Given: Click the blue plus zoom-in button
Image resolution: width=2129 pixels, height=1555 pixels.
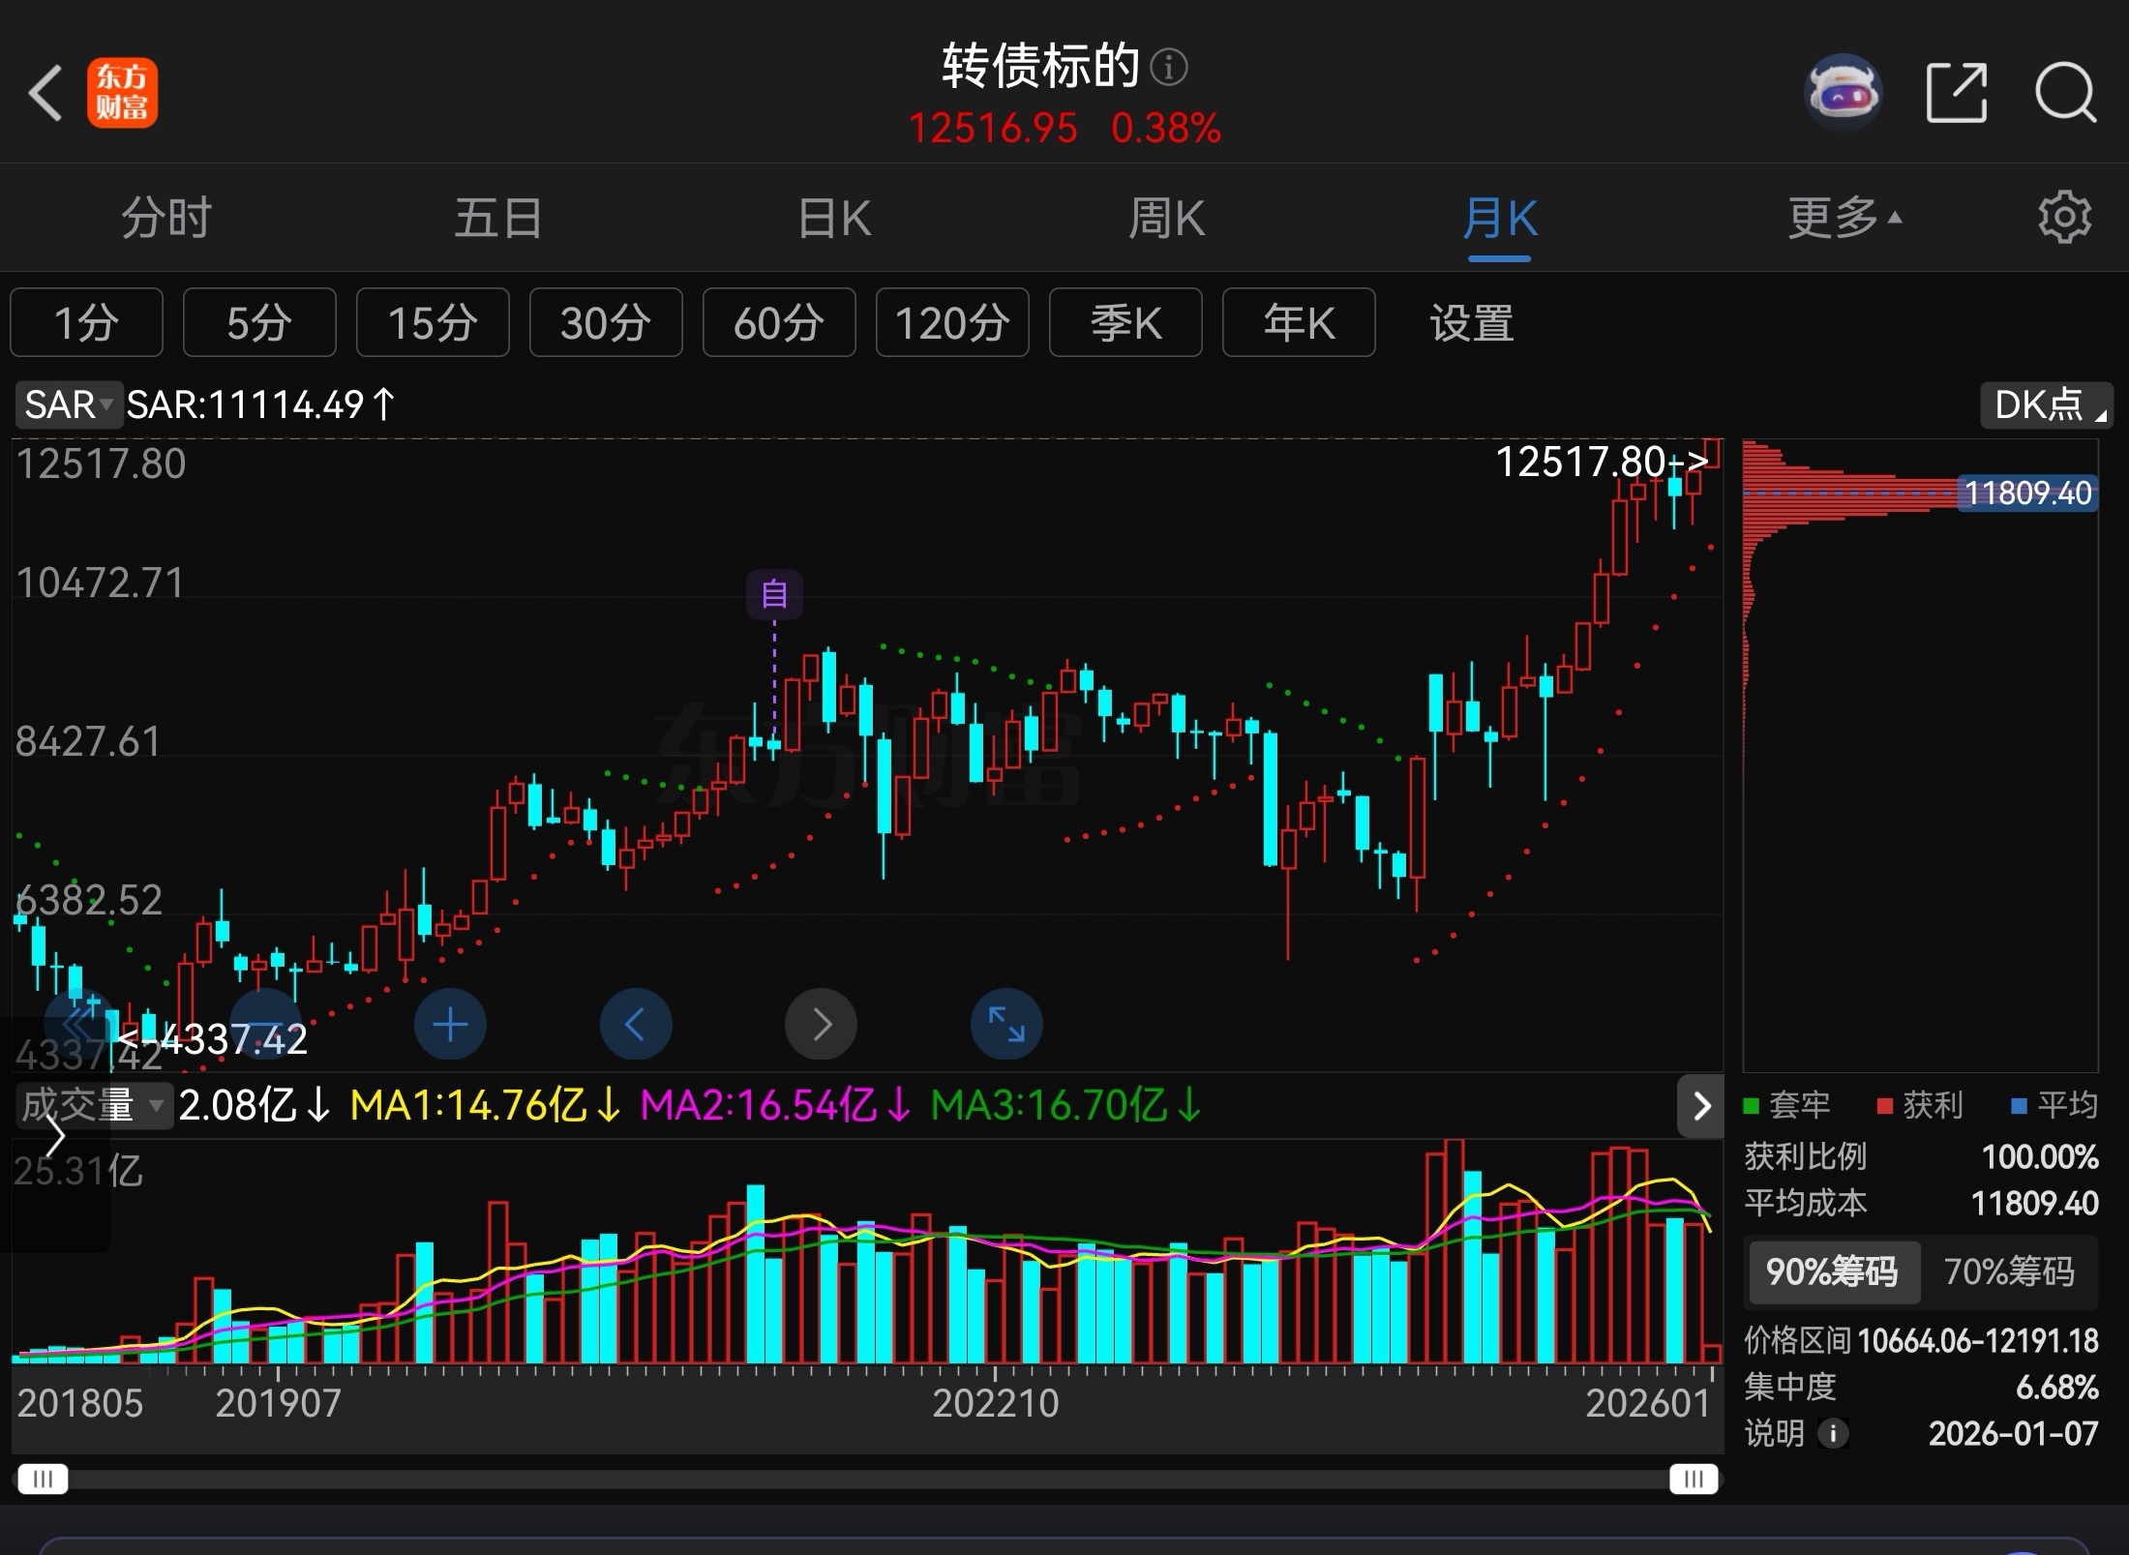Looking at the screenshot, I should click(450, 1024).
